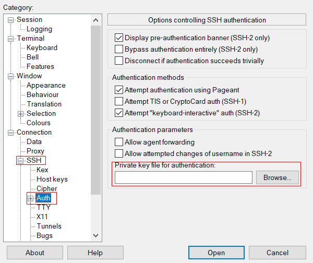Expand the Auth tree node
This screenshot has height=263, width=313.
31,198
